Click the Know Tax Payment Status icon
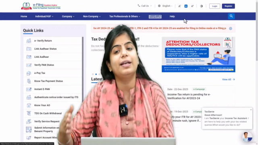The height and width of the screenshot is (145, 258). 29,81
